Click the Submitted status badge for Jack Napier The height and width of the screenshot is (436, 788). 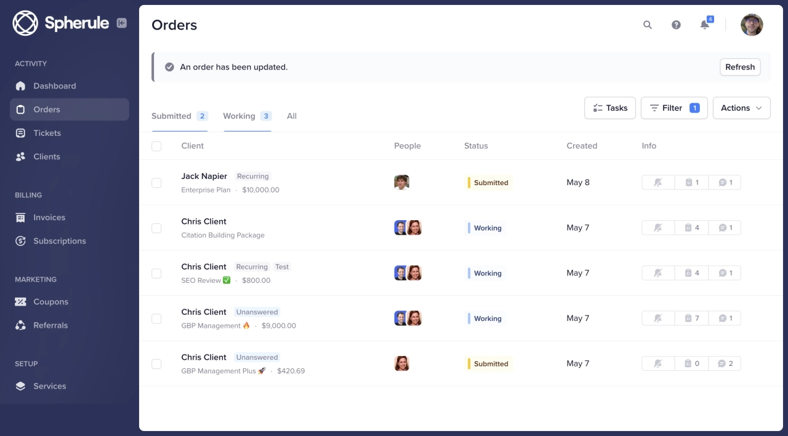[489, 183]
